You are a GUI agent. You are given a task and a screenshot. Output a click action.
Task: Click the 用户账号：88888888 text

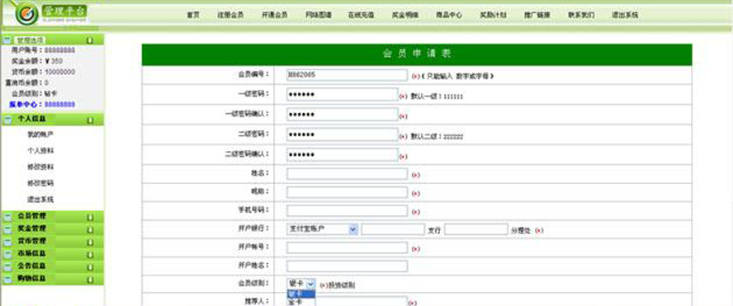pyautogui.click(x=43, y=50)
